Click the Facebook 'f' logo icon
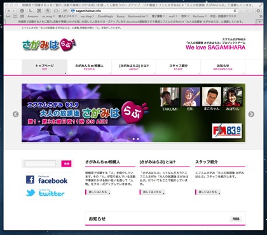 coord(30,179)
